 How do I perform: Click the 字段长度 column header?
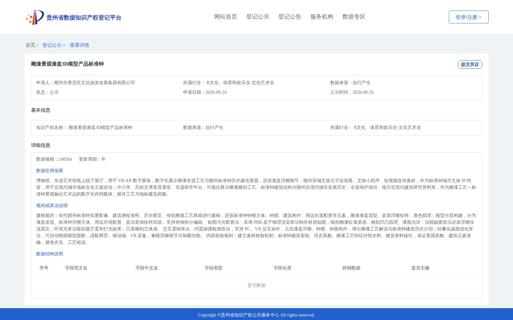point(282,268)
